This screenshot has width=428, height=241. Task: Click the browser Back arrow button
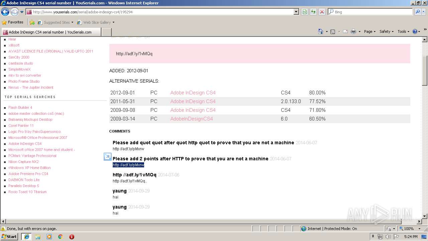(5, 12)
